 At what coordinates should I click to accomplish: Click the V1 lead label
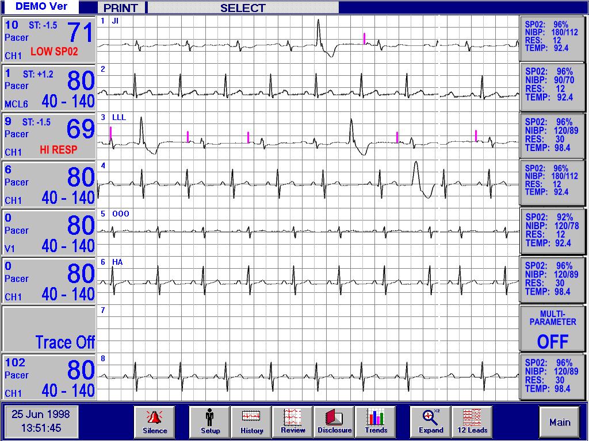(x=9, y=249)
